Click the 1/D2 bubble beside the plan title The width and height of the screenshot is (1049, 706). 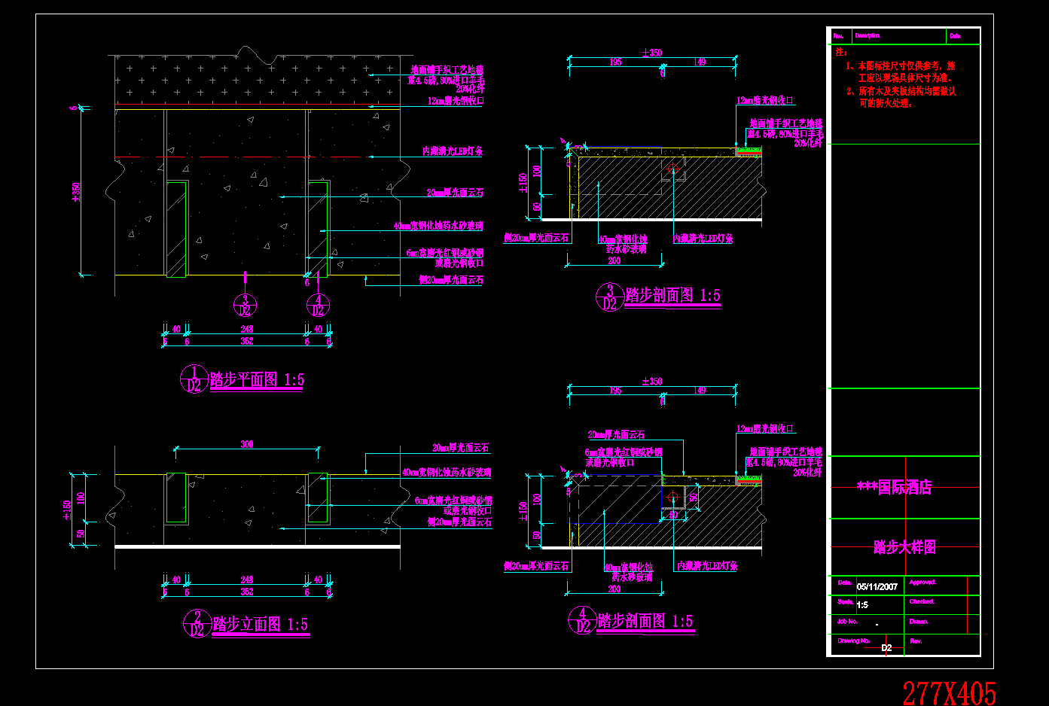click(x=194, y=379)
